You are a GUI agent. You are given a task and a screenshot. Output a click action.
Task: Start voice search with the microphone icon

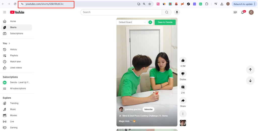pos(177,12)
